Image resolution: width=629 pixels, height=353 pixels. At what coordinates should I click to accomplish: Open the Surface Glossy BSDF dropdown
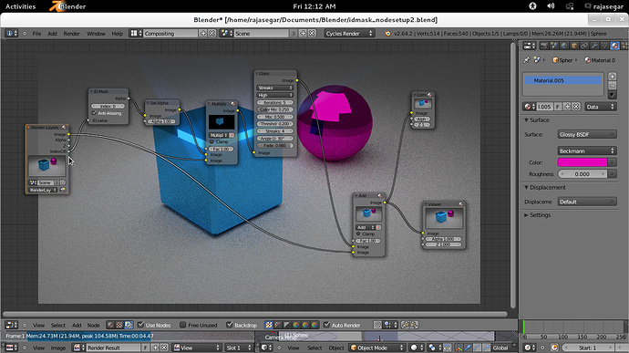click(587, 134)
